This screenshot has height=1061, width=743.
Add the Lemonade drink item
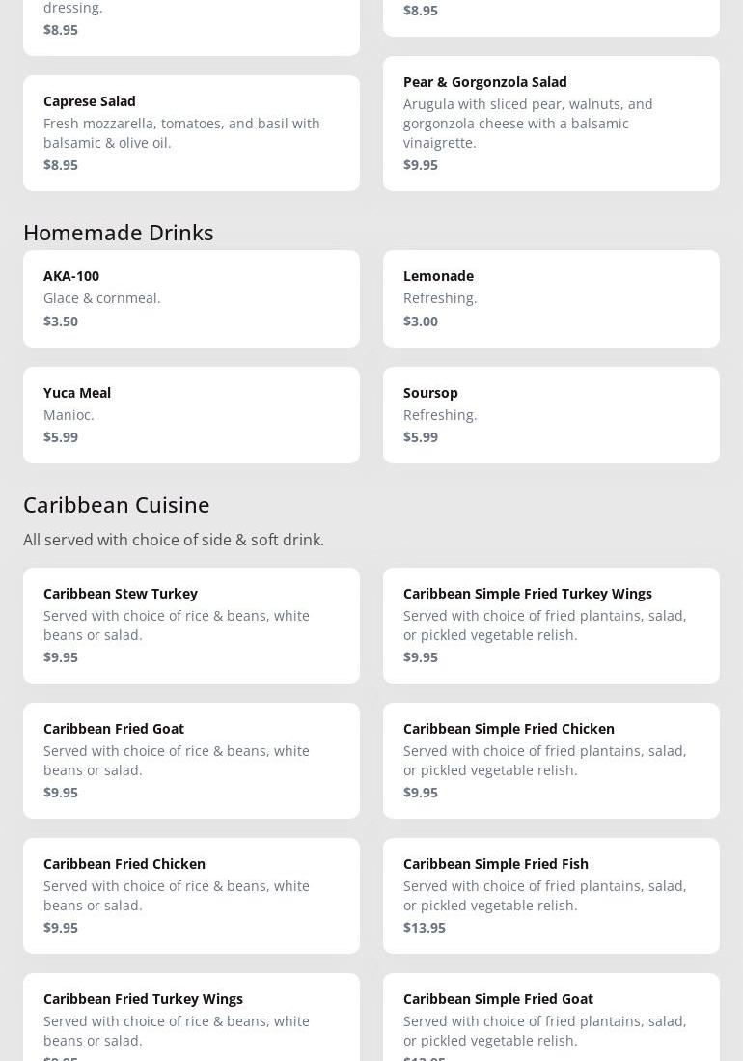(x=551, y=298)
